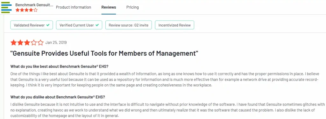Viewport: 326px width, 119px height.
Task: Click the Review source: G2 invite badge
Action: [129, 25]
